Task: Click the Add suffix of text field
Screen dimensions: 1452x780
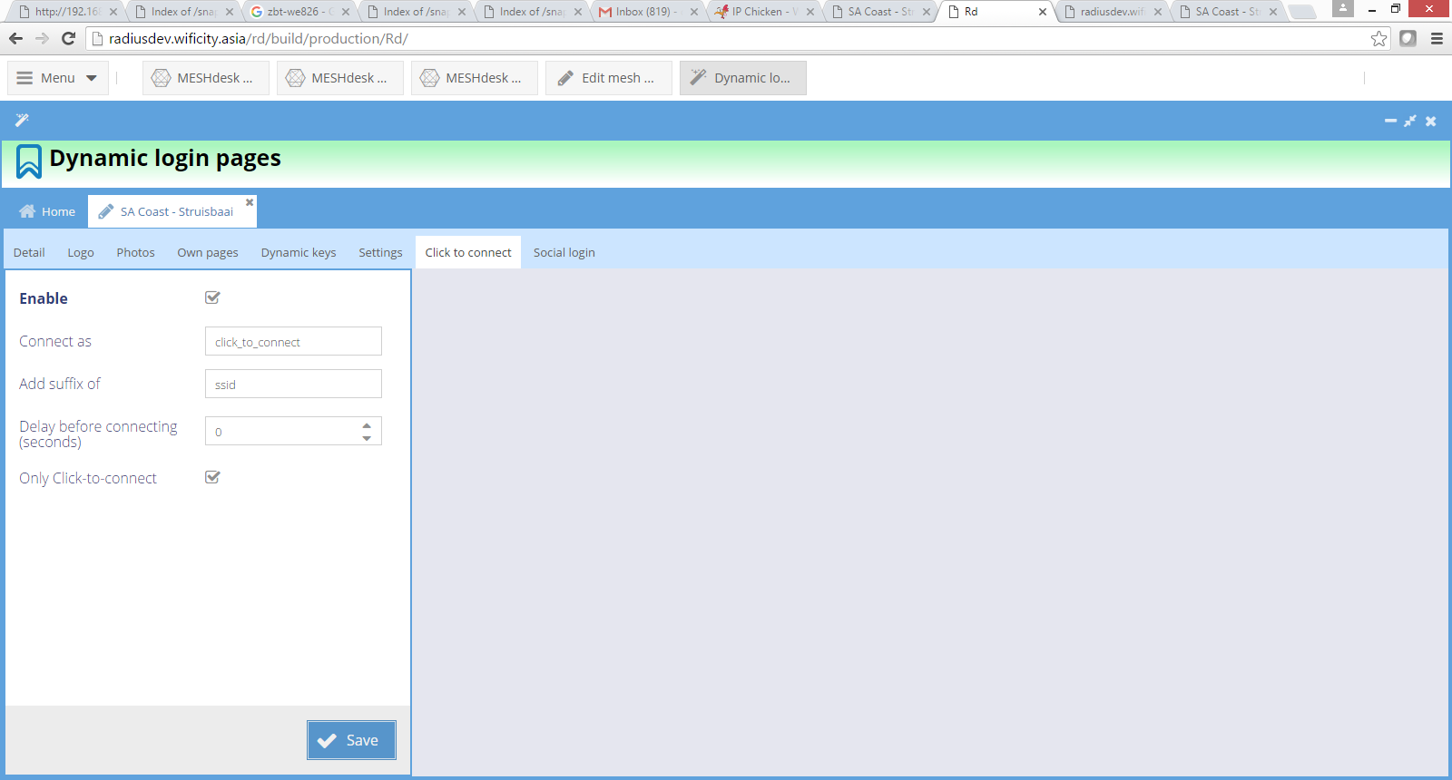Action: [293, 385]
